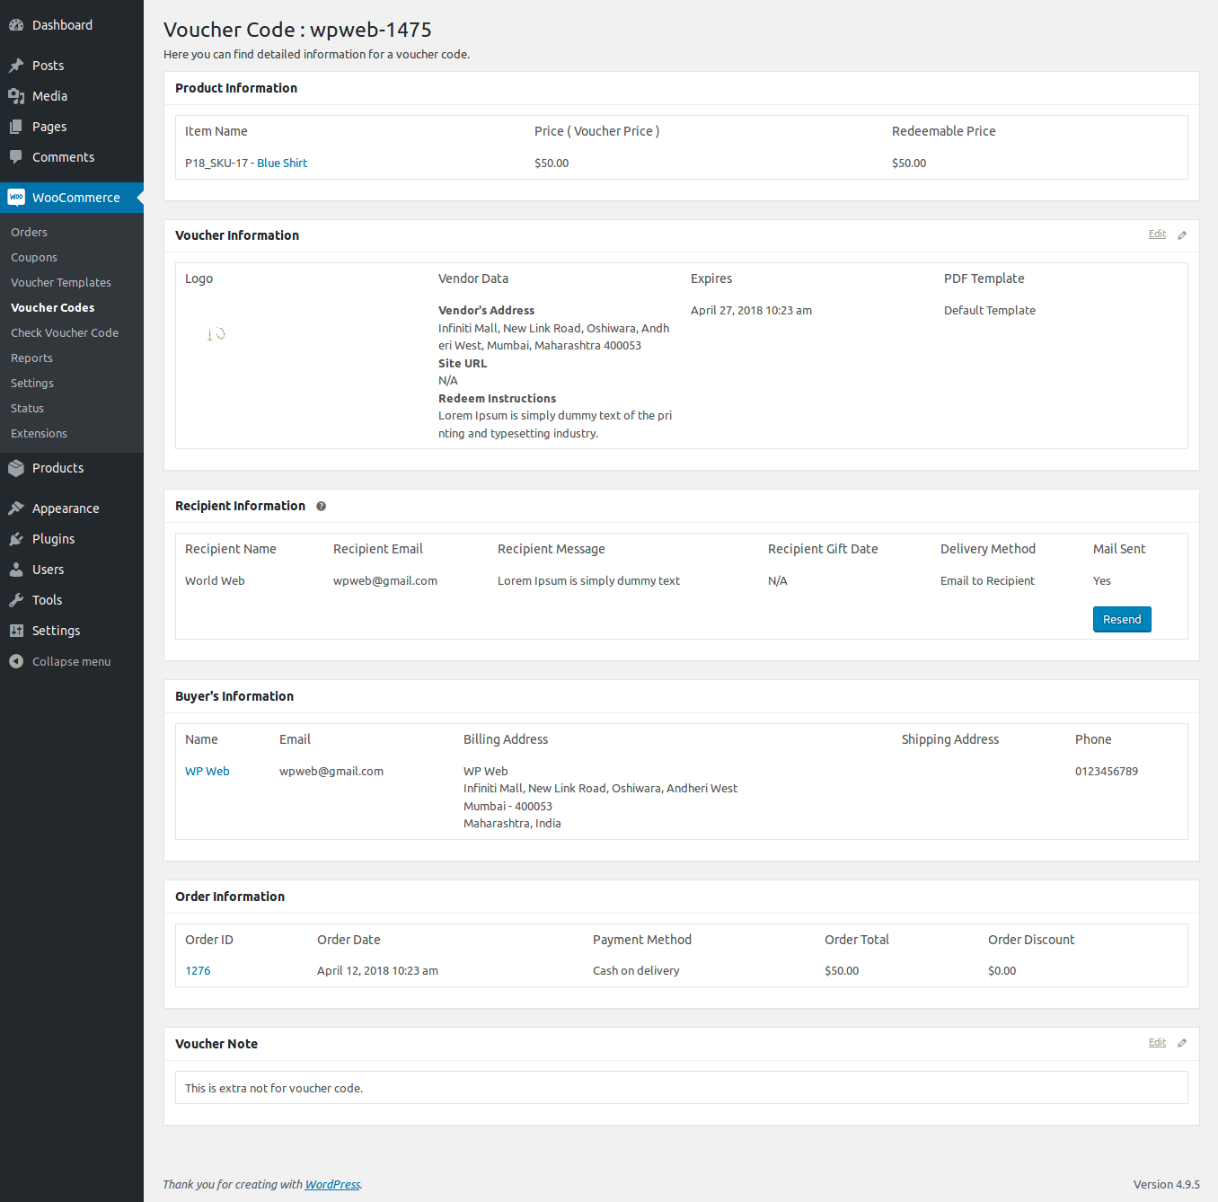Click pencil icon in Voucher Information
The image size is (1218, 1202).
[1182, 235]
